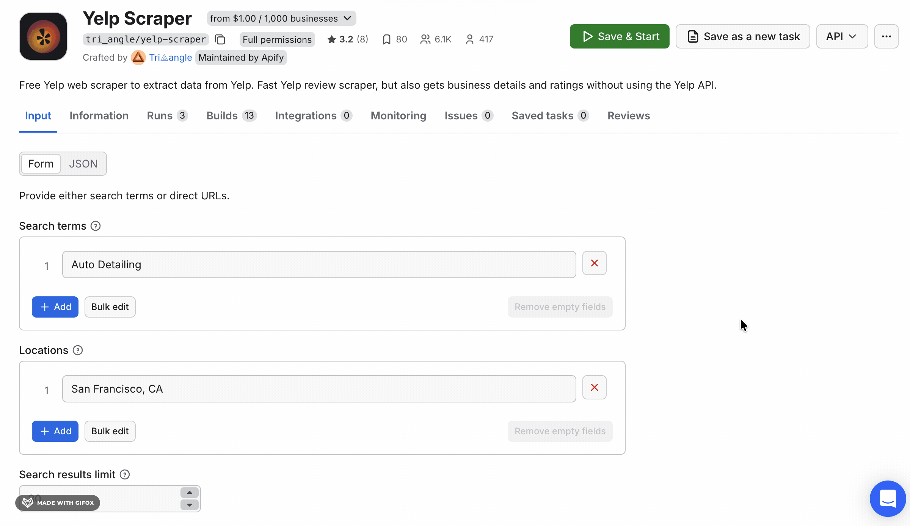
Task: Add a new location
Action: [x=55, y=431]
